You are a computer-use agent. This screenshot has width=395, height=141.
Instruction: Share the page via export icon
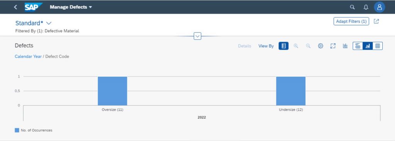[x=376, y=22]
